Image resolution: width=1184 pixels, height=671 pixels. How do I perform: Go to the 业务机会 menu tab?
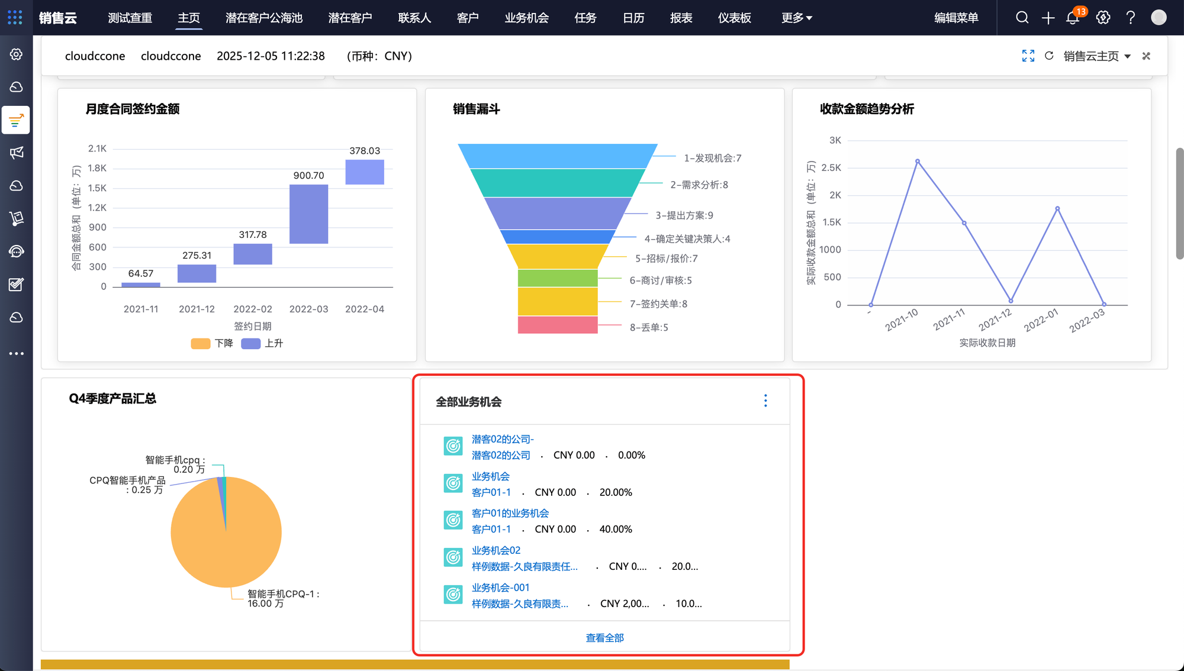pyautogui.click(x=526, y=18)
